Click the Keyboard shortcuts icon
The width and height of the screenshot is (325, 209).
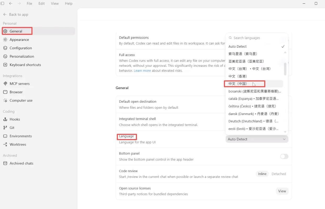tap(5, 65)
